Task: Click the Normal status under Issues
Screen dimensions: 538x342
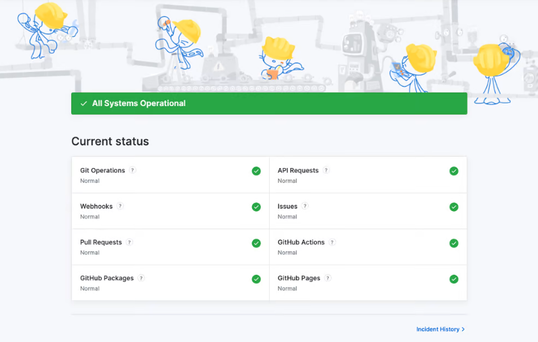Action: tap(287, 216)
